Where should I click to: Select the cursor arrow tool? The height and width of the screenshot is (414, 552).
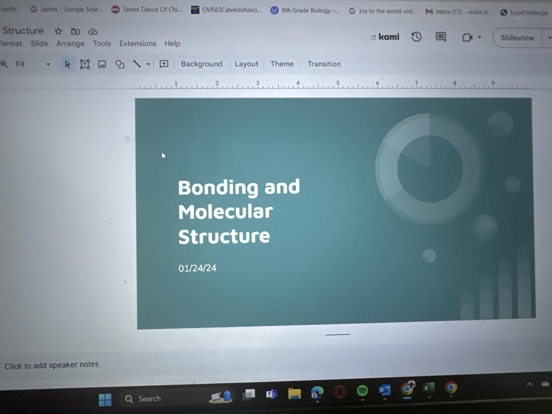pyautogui.click(x=67, y=64)
